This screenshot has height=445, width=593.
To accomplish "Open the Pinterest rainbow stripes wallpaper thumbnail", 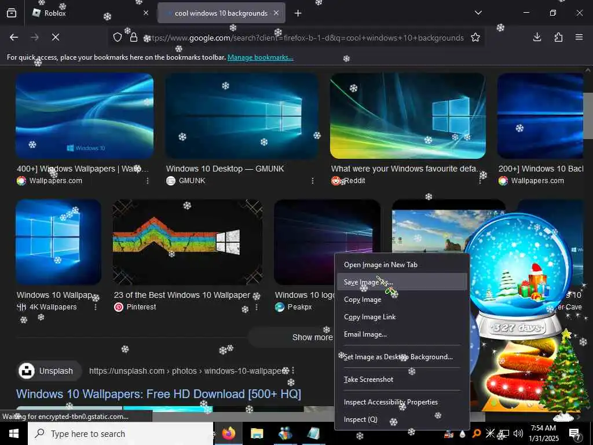I will [188, 242].
